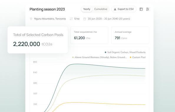
Task: Click the Export to CSV button
Action: [x=124, y=9]
